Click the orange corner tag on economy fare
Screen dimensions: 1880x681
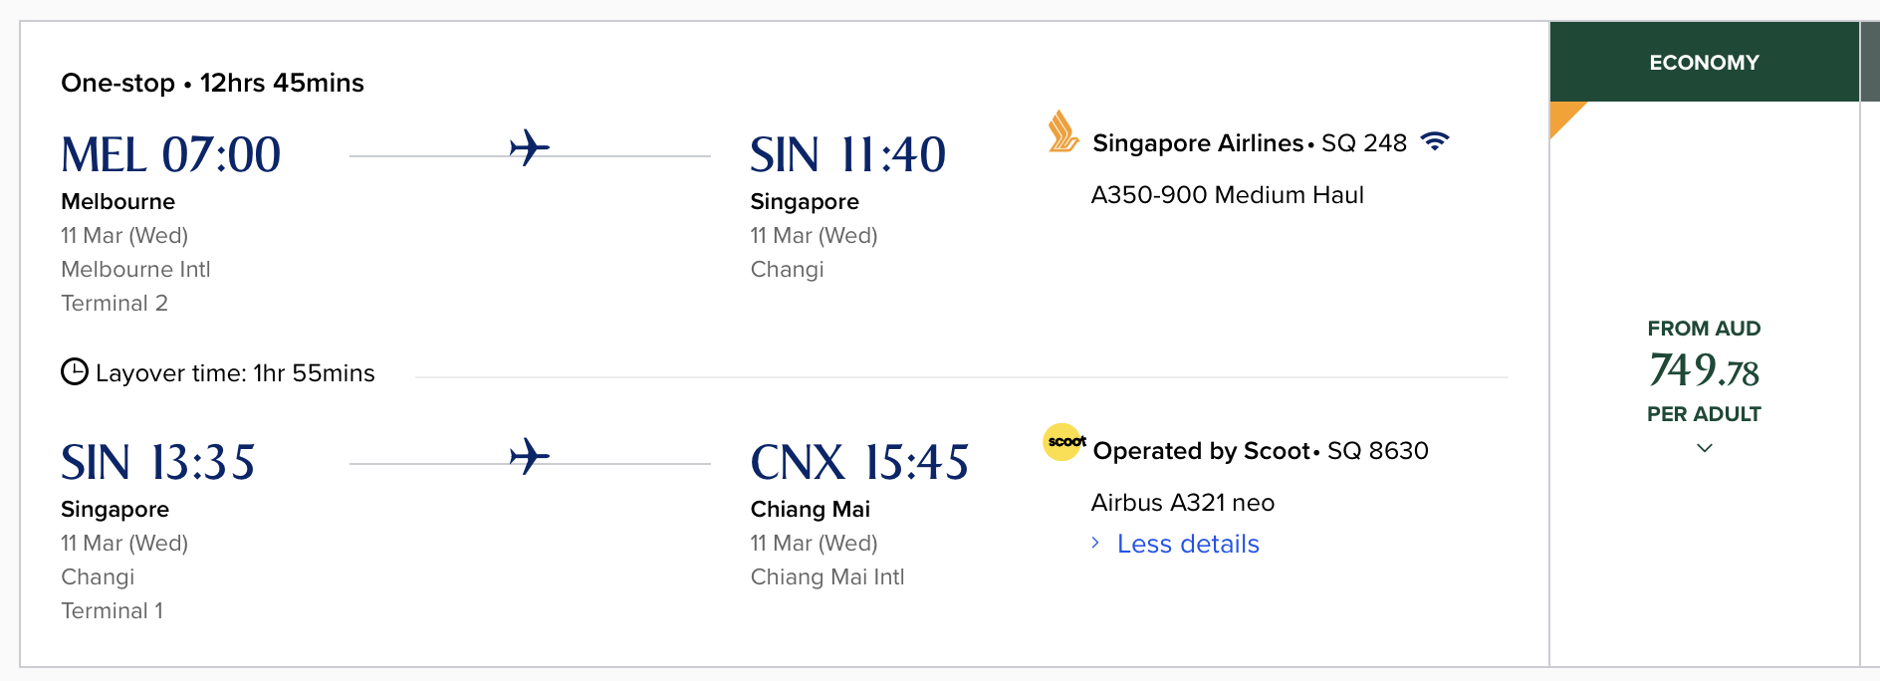click(1563, 114)
